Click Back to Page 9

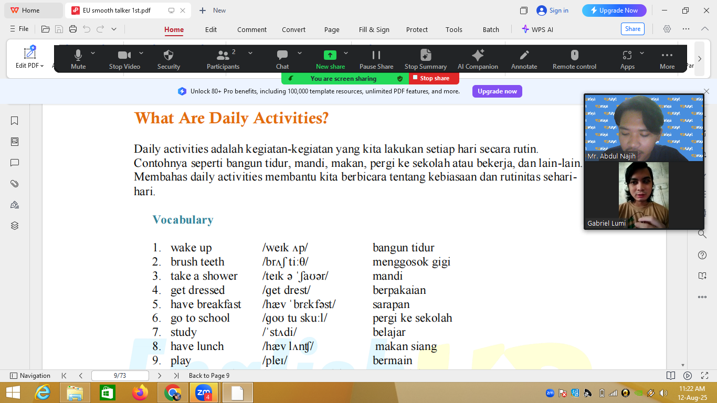click(209, 376)
